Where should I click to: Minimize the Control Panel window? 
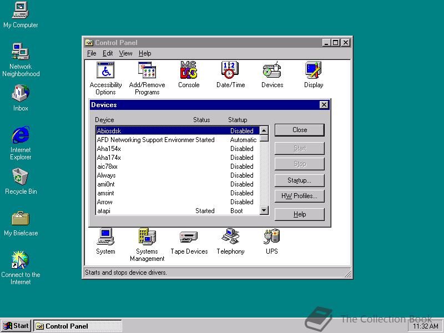(x=326, y=43)
